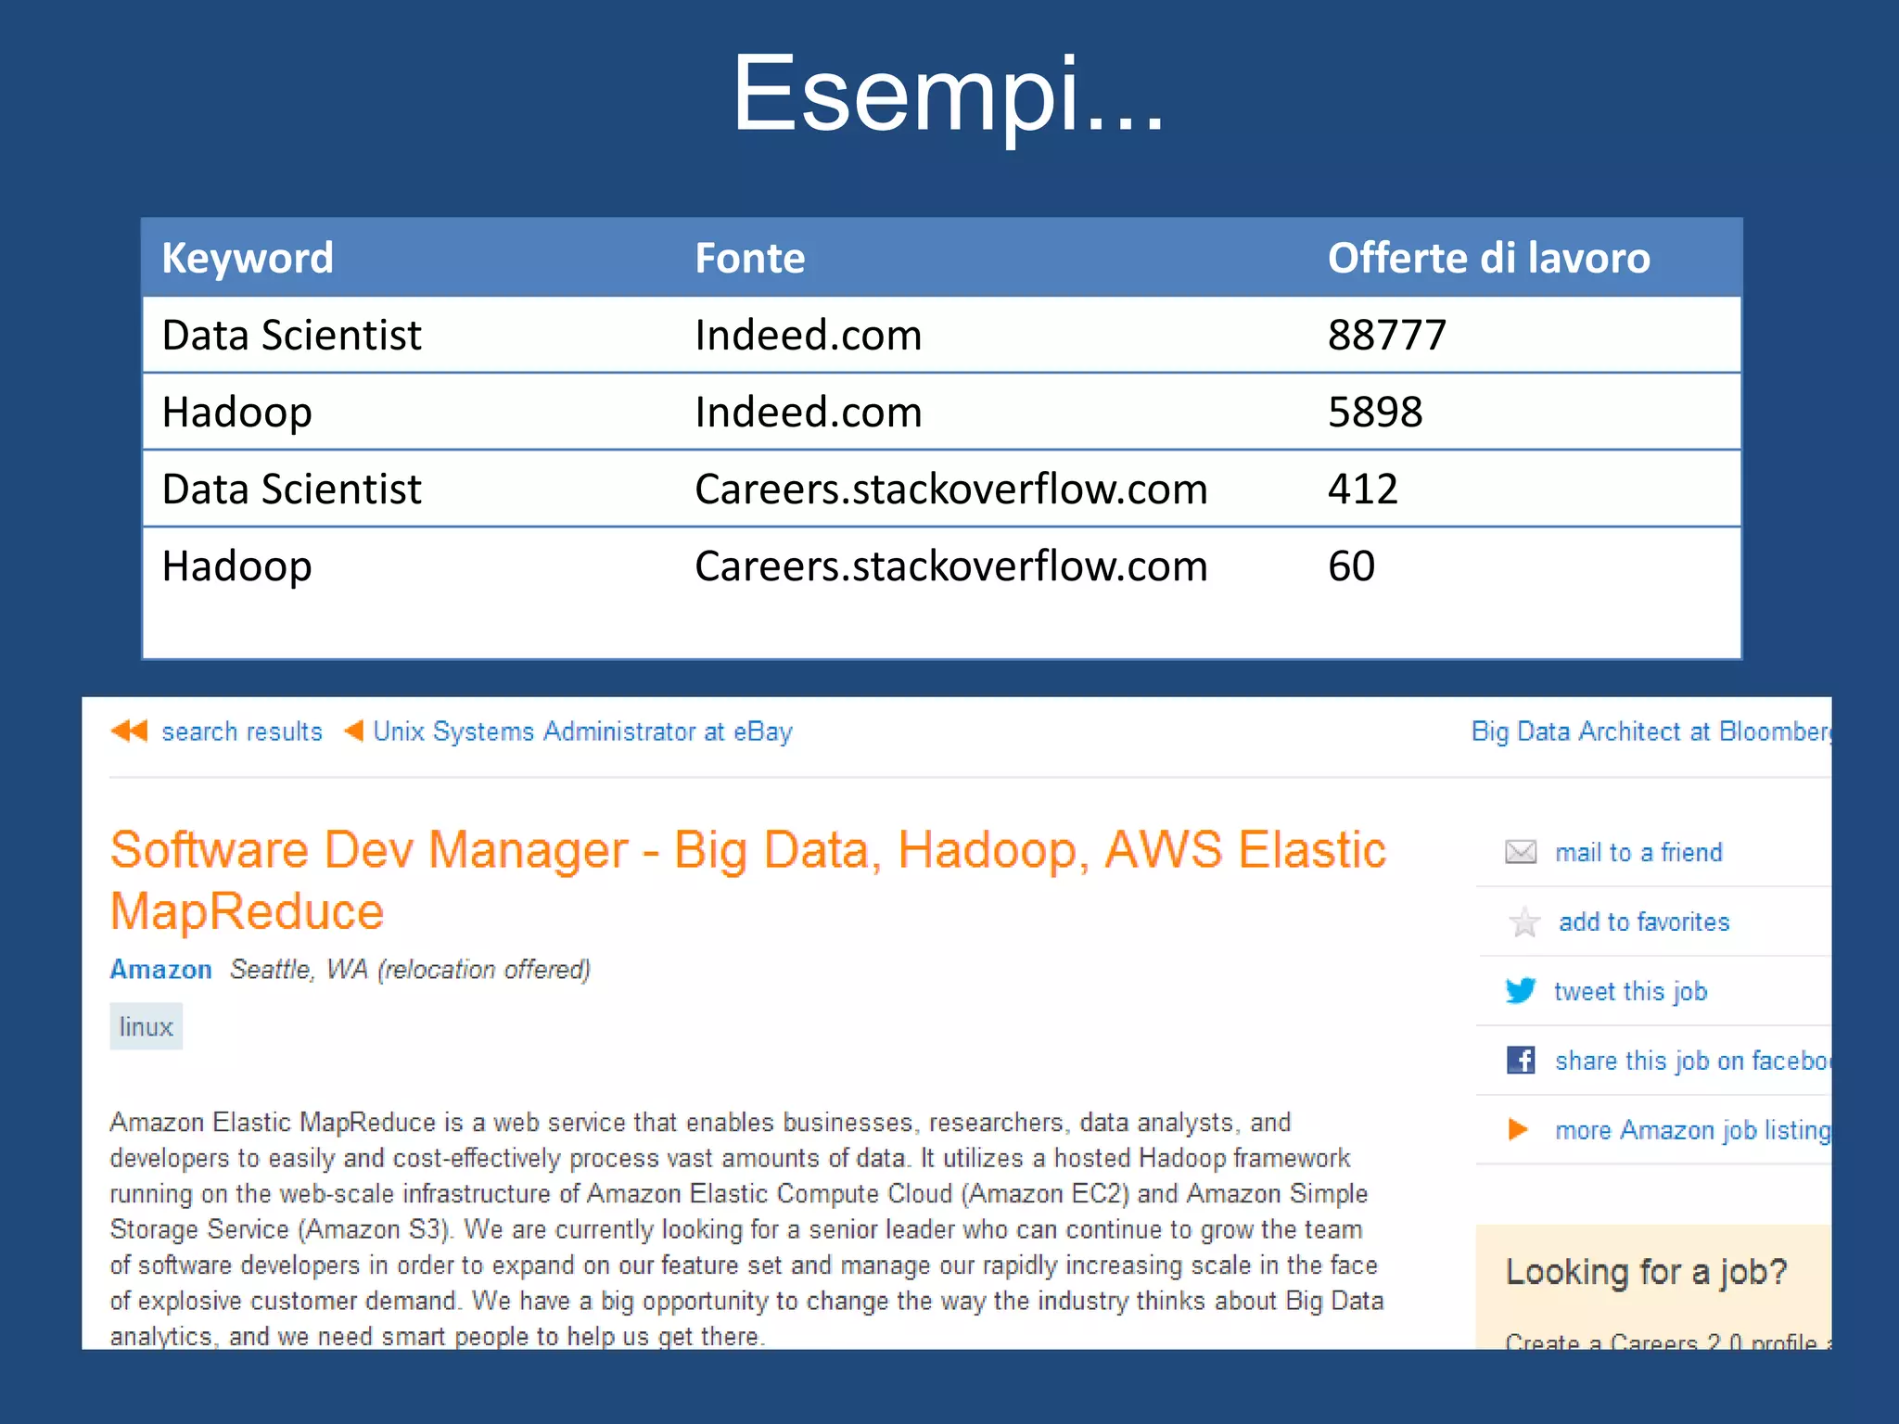Click the Facebook logo icon

pos(1521,1060)
